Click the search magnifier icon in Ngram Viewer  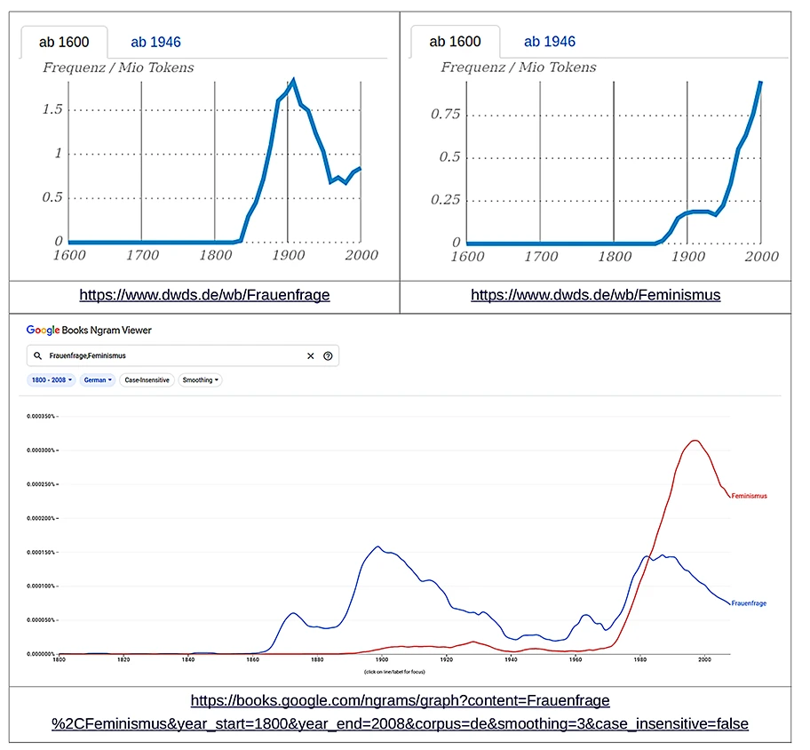tap(38, 355)
